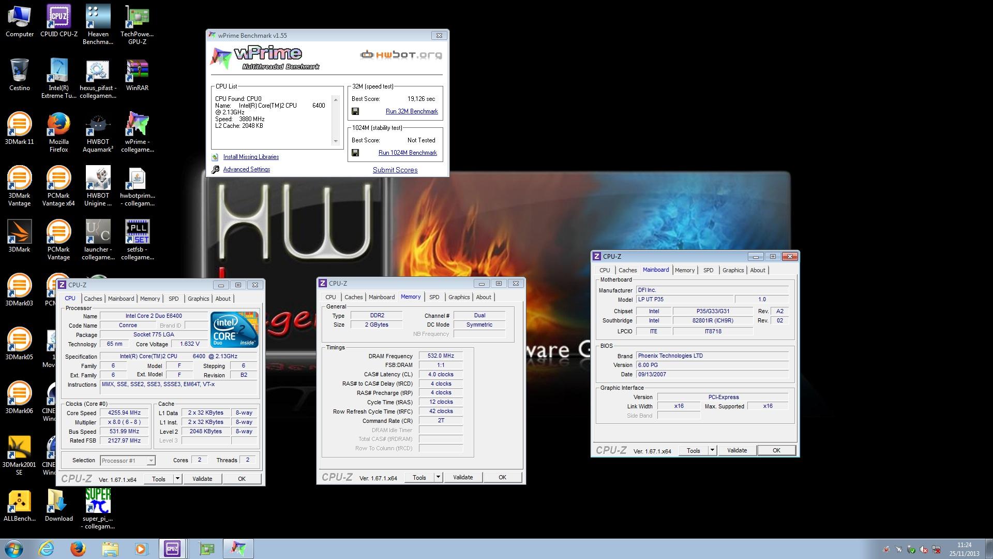Open the CPUID CPU-Z desktop shortcut
Screen dimensions: 993x559
click(59, 21)
